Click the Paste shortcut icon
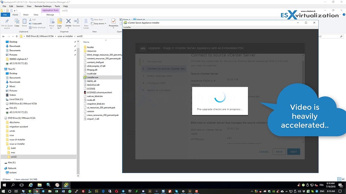This screenshot has height=194, width=346. [30, 28]
